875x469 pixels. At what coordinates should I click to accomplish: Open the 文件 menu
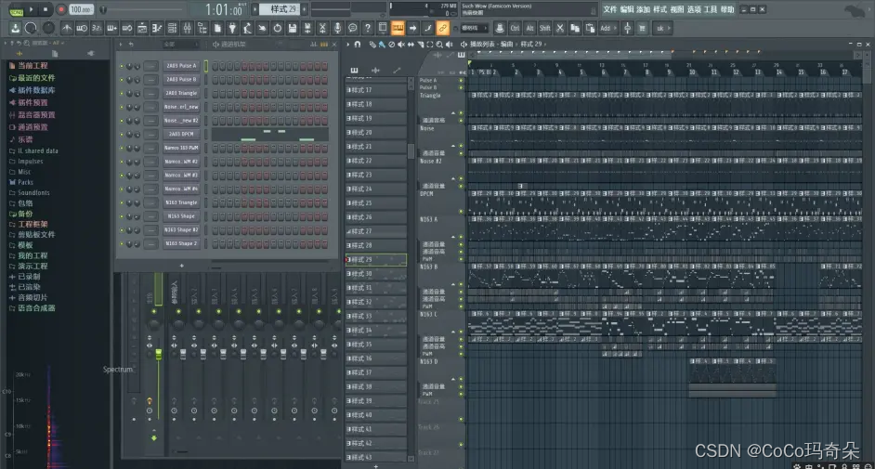pos(610,9)
